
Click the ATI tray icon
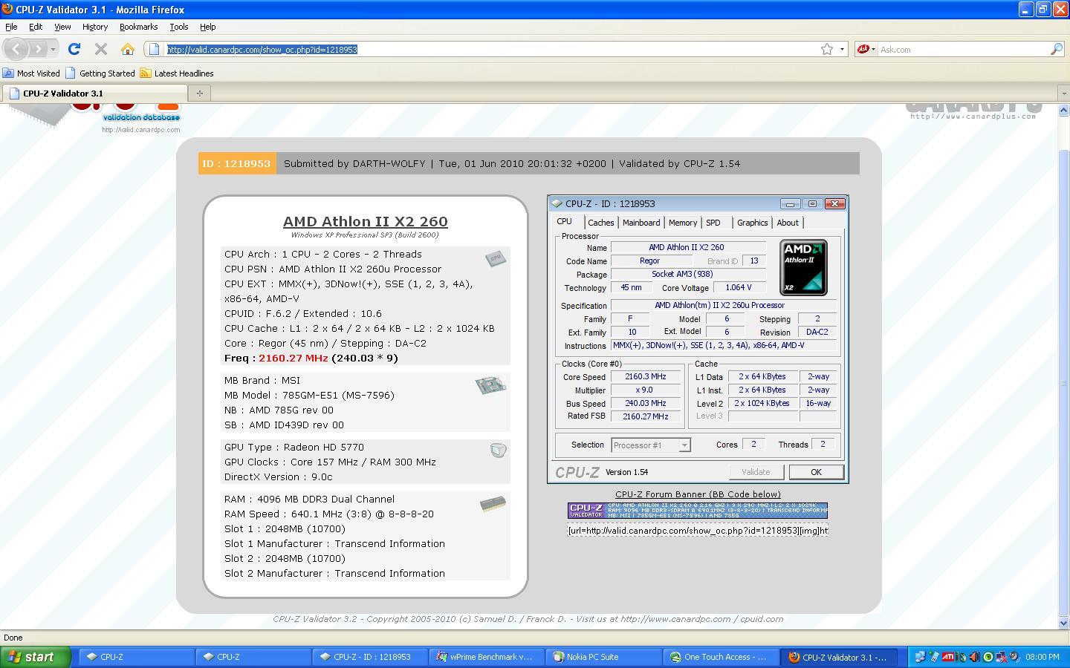(x=948, y=657)
